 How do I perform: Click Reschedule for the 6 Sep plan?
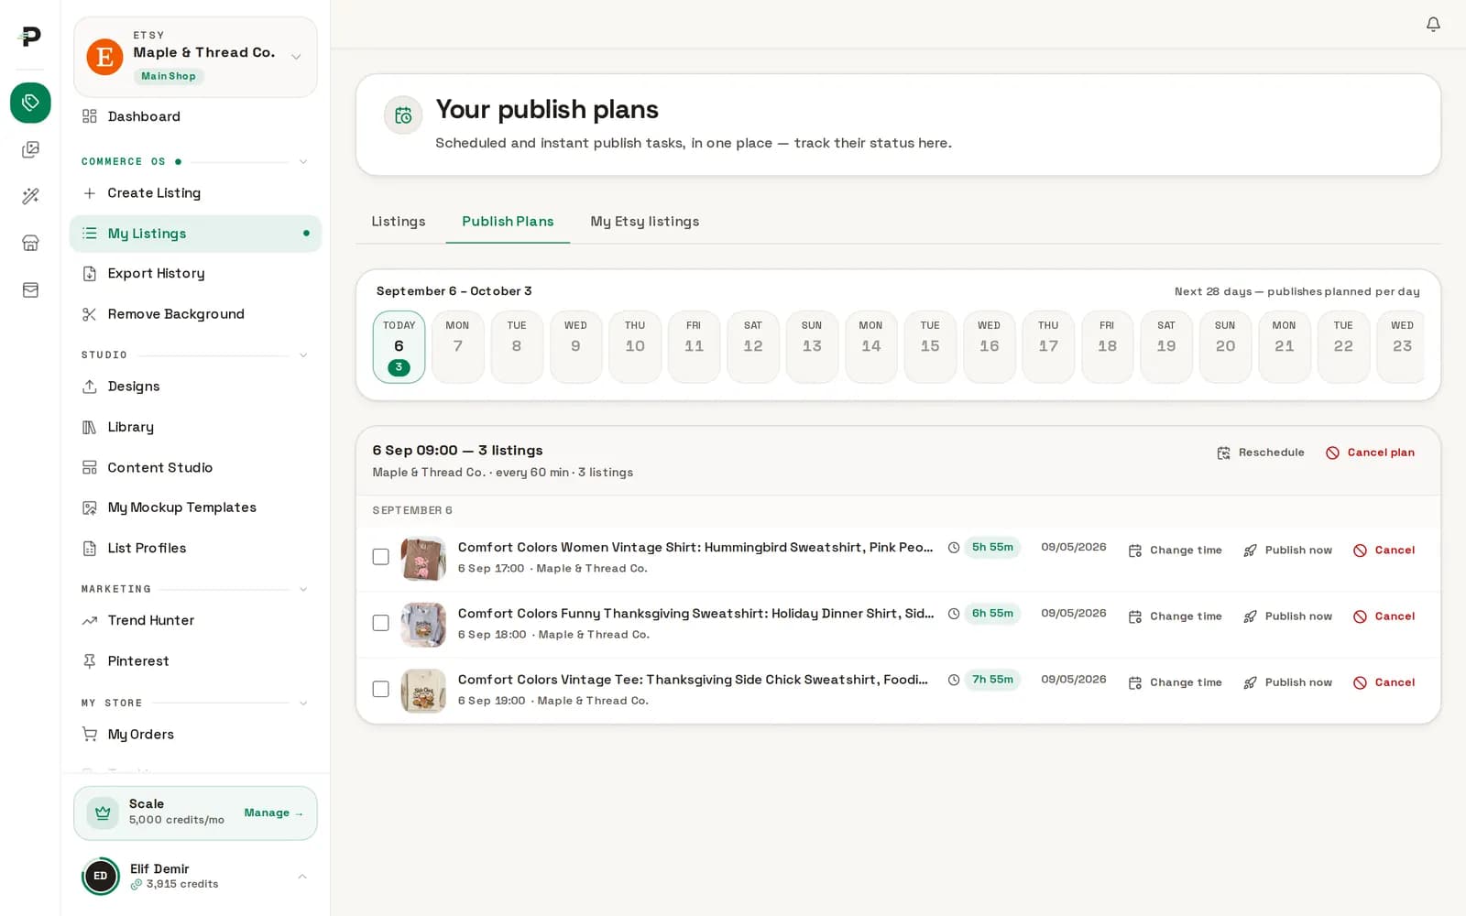(1261, 453)
